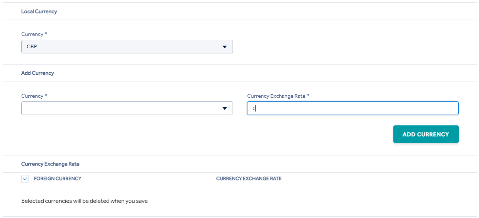Click the CURRENCY EXCHANGE RATE column header
This screenshot has height=218, width=479.
click(249, 178)
